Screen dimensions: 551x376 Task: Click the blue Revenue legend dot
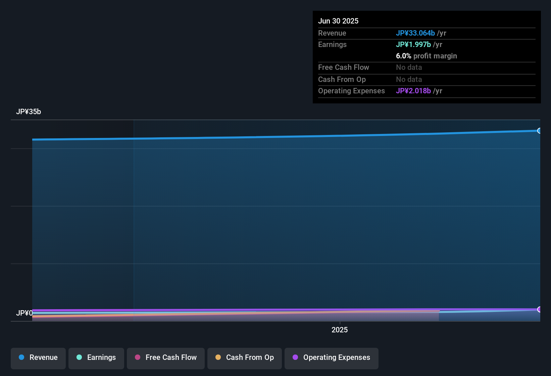(x=21, y=357)
